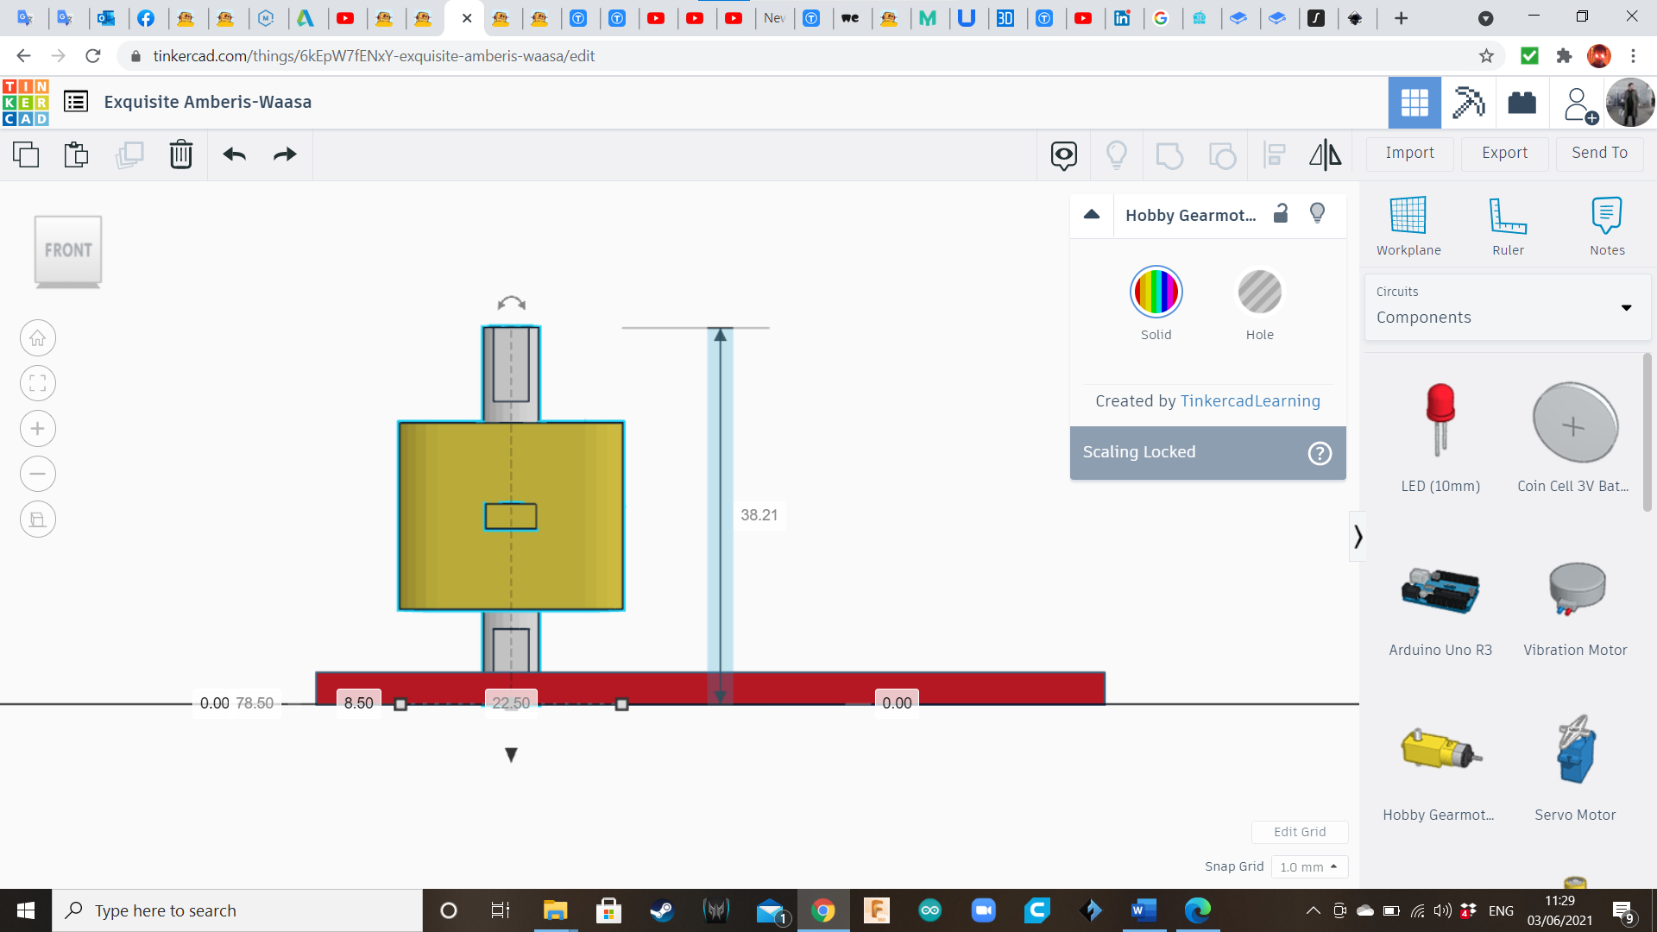Delete the selected shape using trash icon

click(180, 154)
